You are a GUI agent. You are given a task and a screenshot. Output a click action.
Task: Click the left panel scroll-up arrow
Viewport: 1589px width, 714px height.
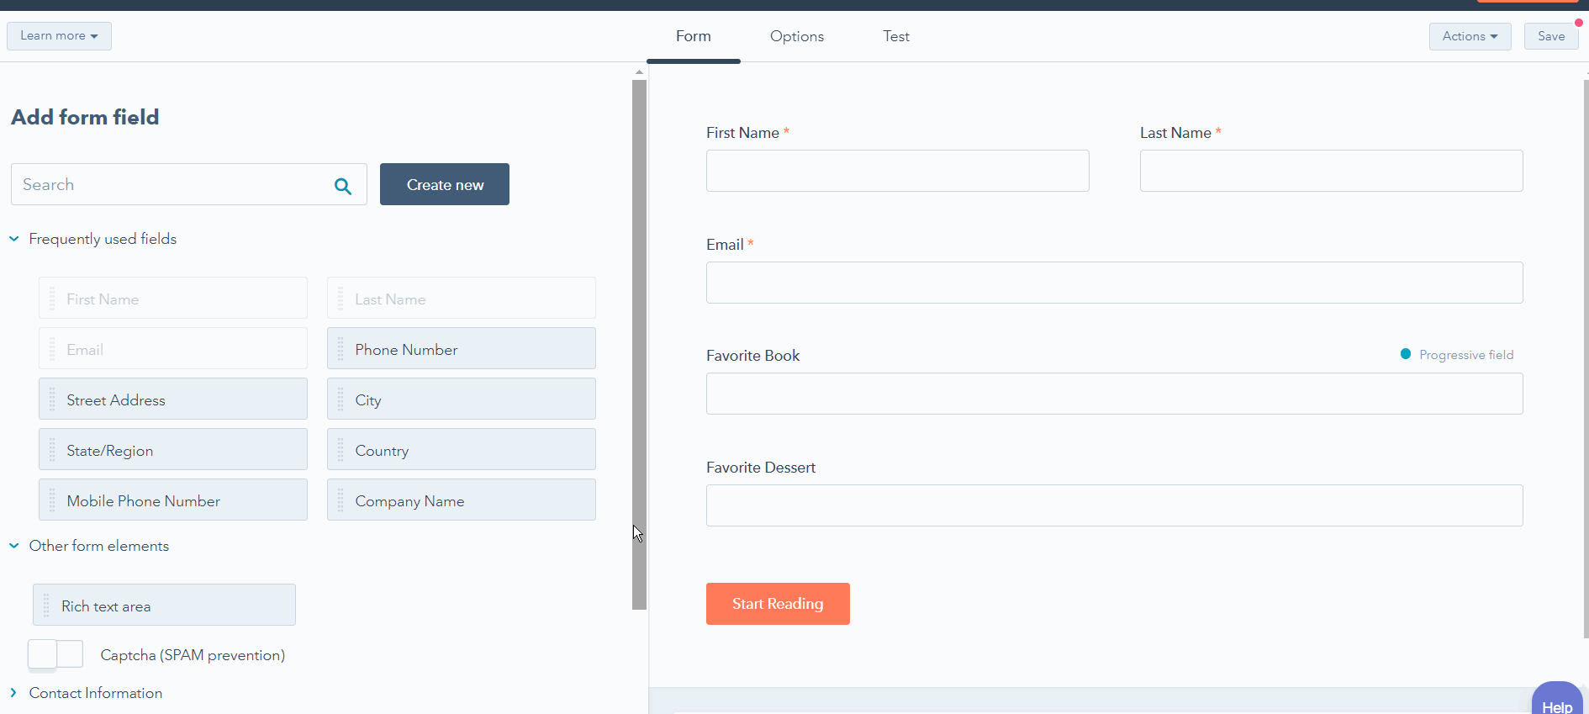pyautogui.click(x=639, y=72)
